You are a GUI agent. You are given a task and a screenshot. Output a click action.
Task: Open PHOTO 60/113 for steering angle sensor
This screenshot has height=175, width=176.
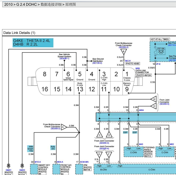[148, 155]
